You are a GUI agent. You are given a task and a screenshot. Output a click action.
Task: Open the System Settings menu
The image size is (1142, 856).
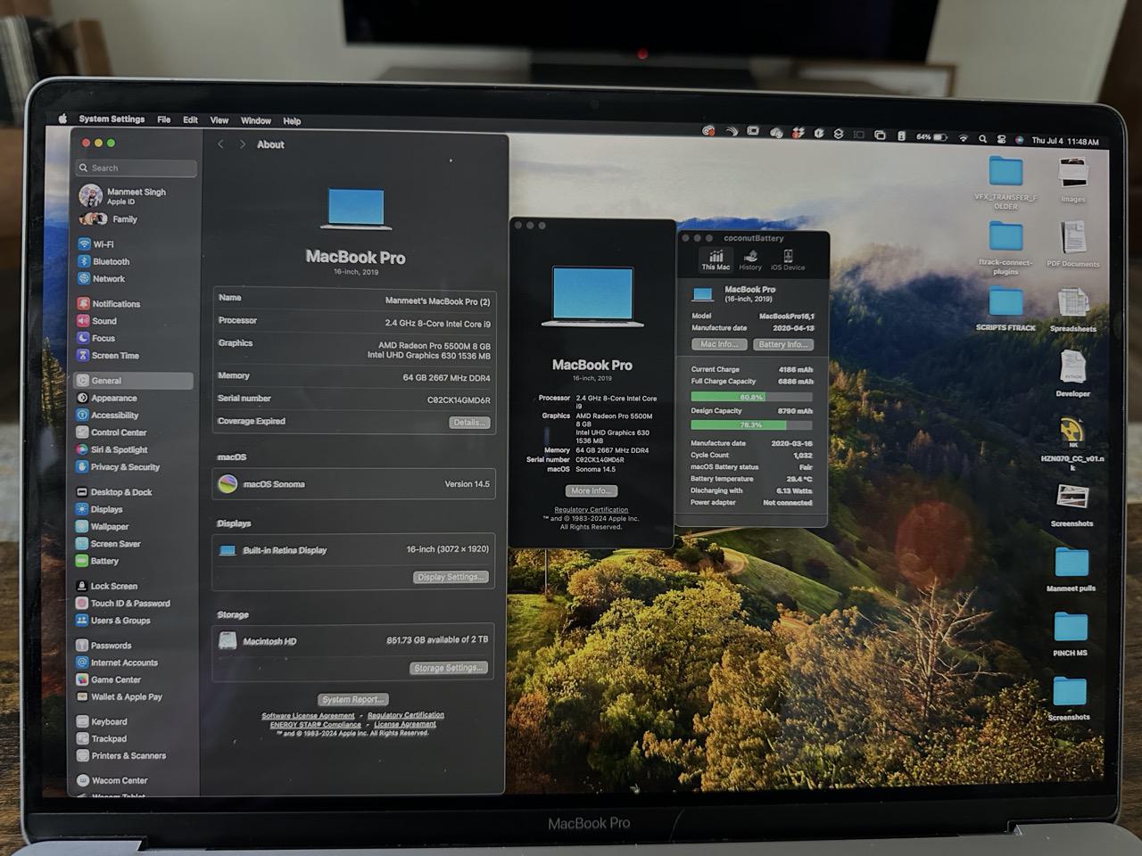point(112,119)
